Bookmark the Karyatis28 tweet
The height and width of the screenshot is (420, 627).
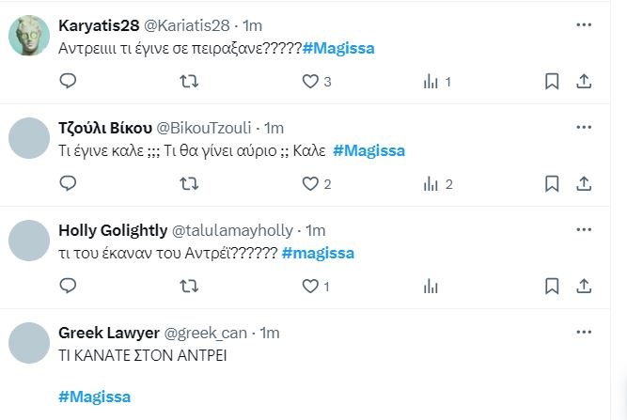pos(552,82)
